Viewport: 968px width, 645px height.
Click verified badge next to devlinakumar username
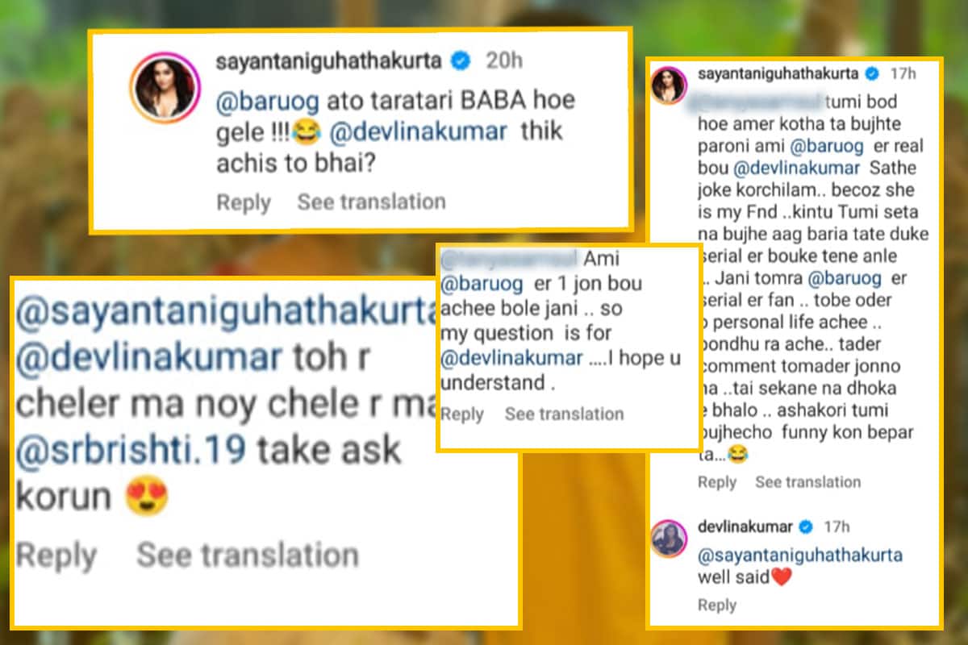pos(804,527)
